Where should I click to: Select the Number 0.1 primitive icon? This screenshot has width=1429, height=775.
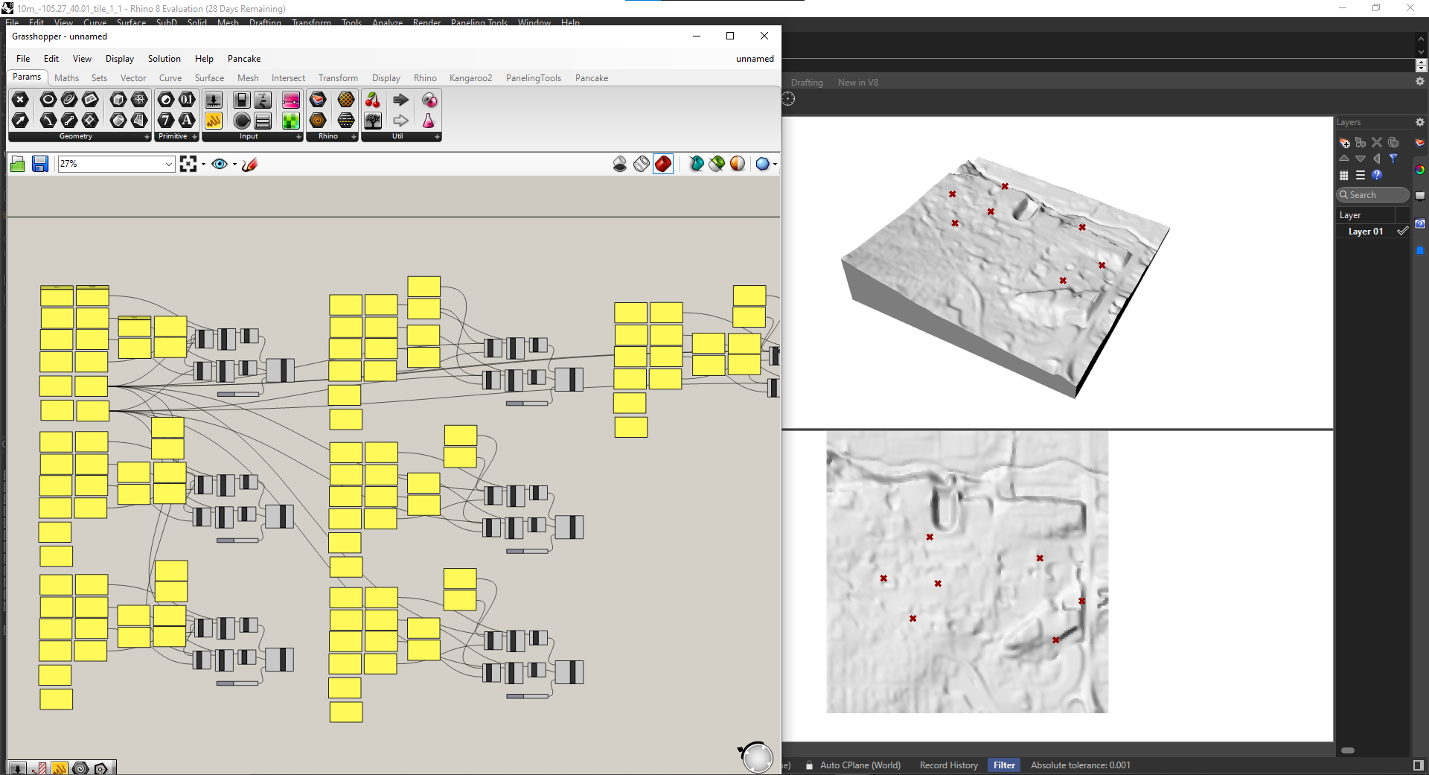point(187,100)
